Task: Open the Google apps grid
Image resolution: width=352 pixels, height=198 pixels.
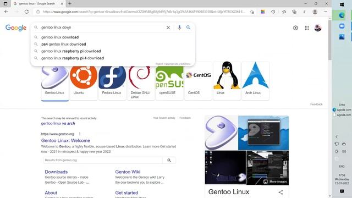Action: [307, 28]
